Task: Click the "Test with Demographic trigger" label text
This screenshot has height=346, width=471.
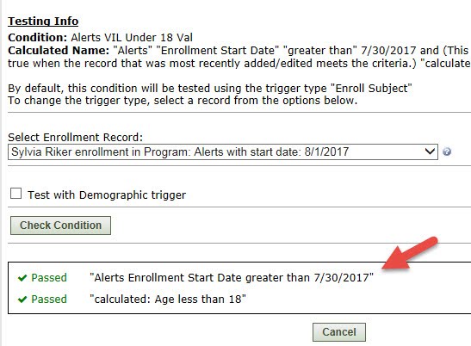Action: (x=107, y=195)
